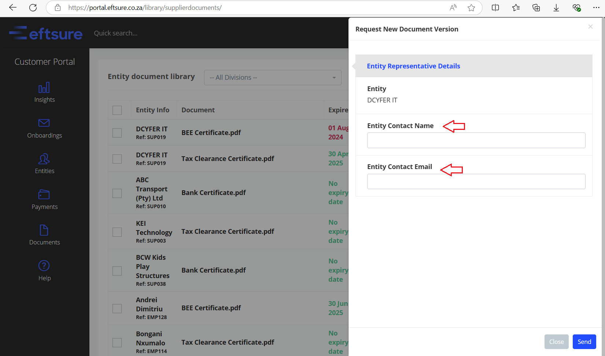Open the Documents file icon
This screenshot has height=356, width=605.
point(44,230)
